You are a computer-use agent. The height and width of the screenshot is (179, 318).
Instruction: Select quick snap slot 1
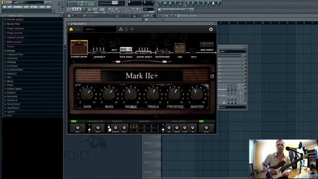[134, 126]
